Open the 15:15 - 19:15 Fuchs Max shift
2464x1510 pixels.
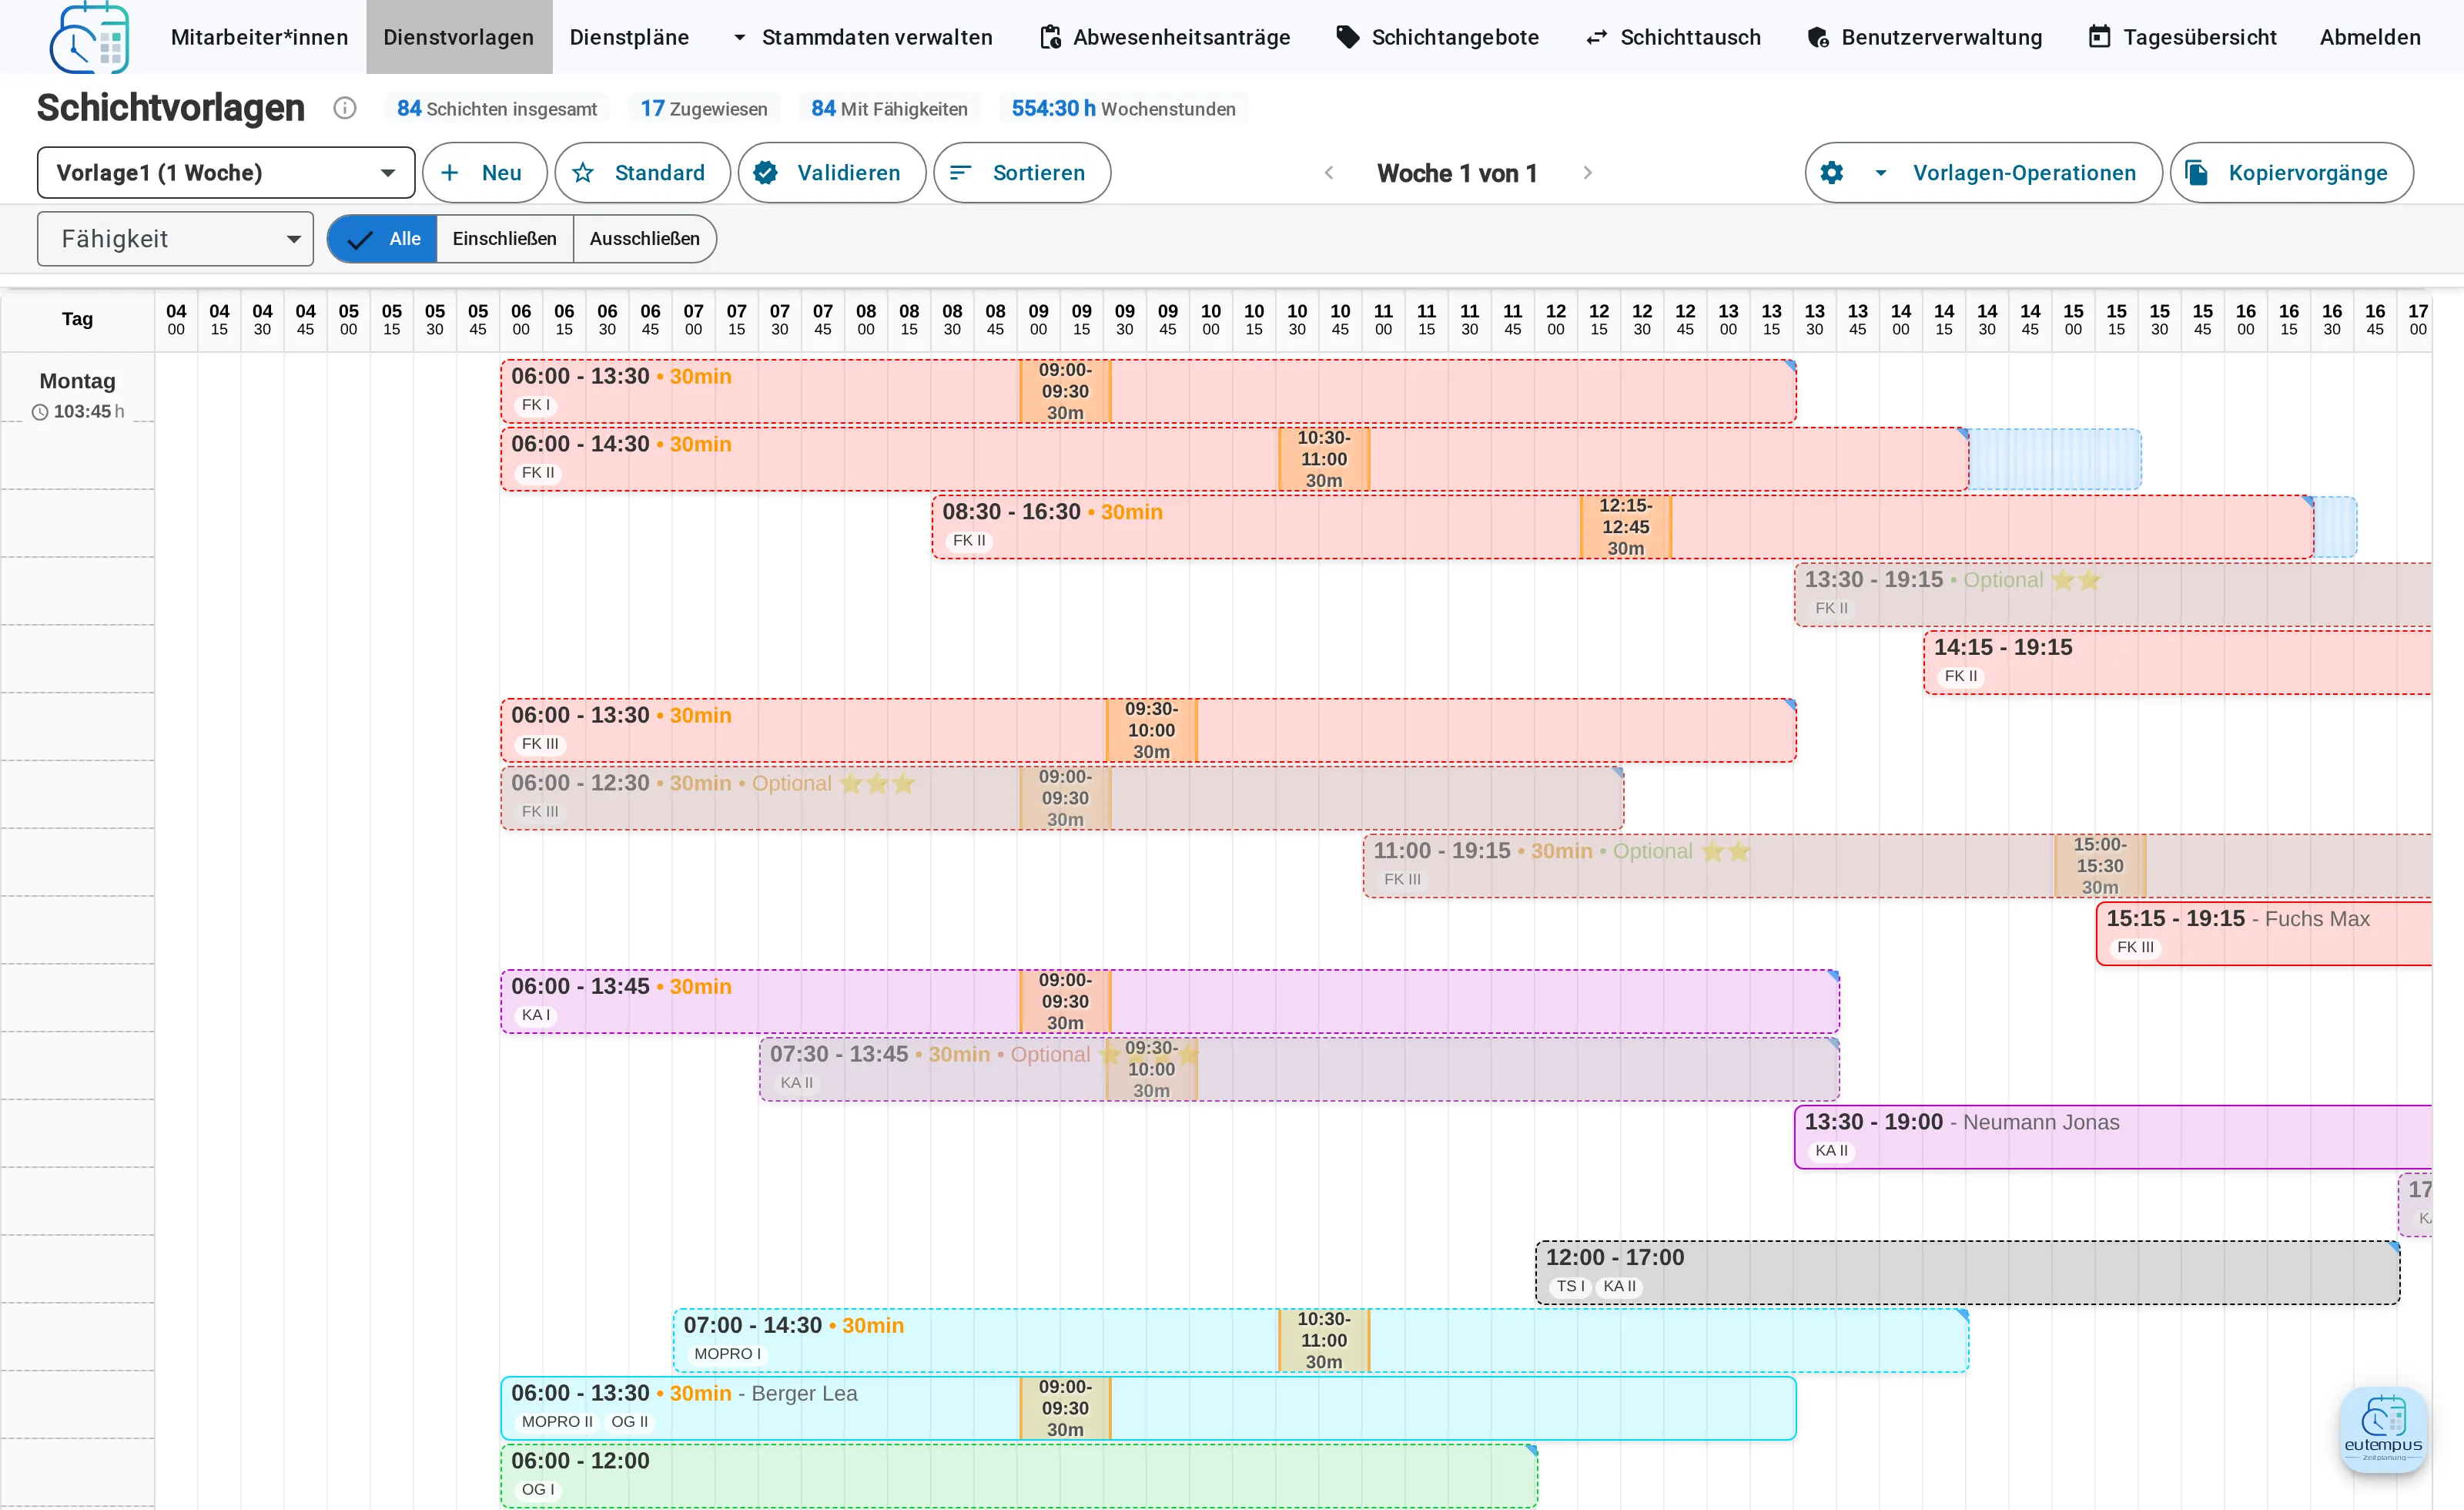point(2264,934)
